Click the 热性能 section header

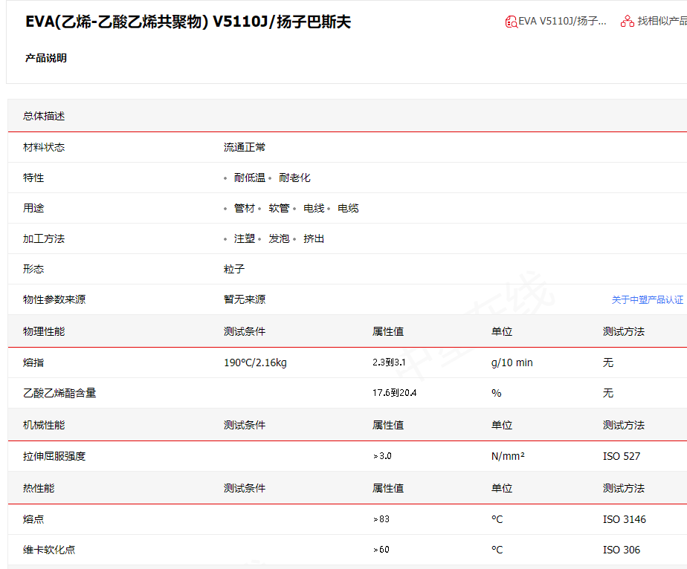(x=39, y=488)
